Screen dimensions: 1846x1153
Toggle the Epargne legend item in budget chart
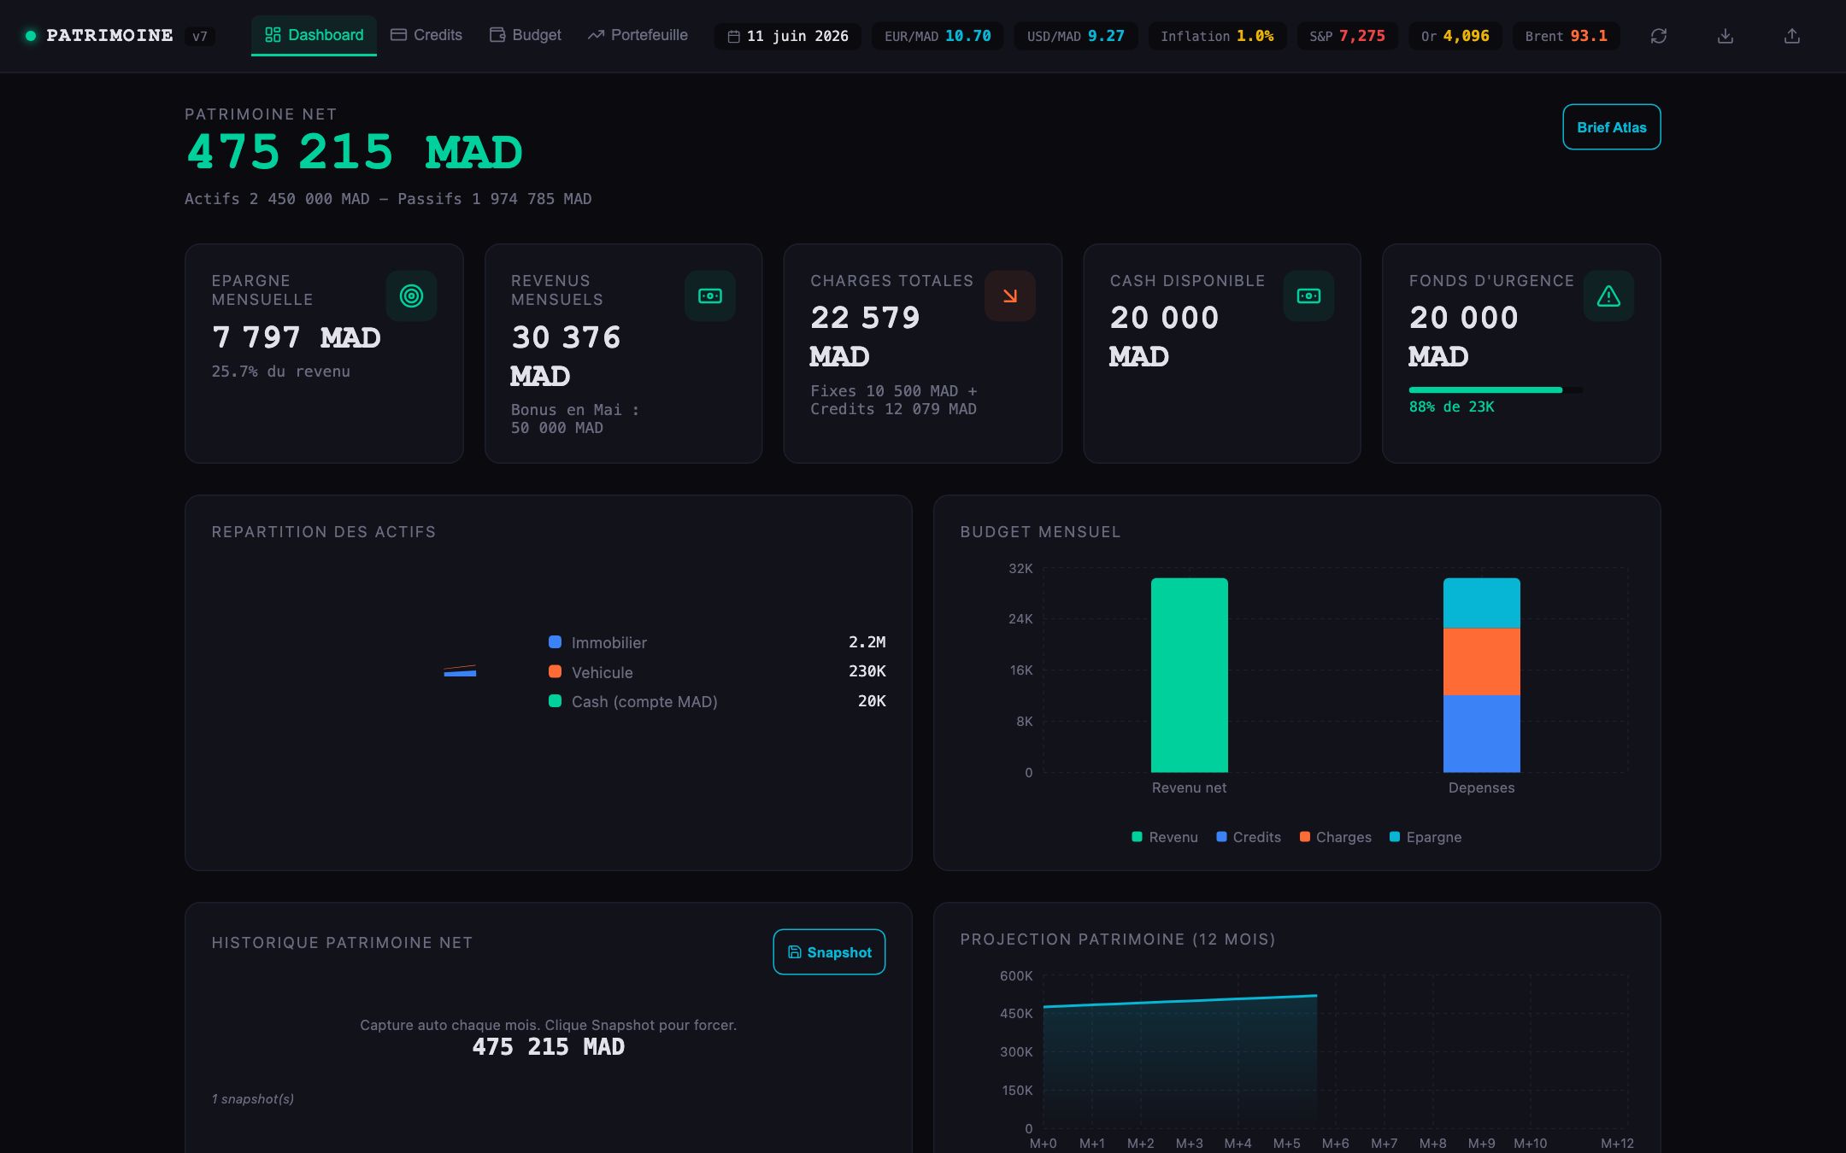click(x=1425, y=837)
